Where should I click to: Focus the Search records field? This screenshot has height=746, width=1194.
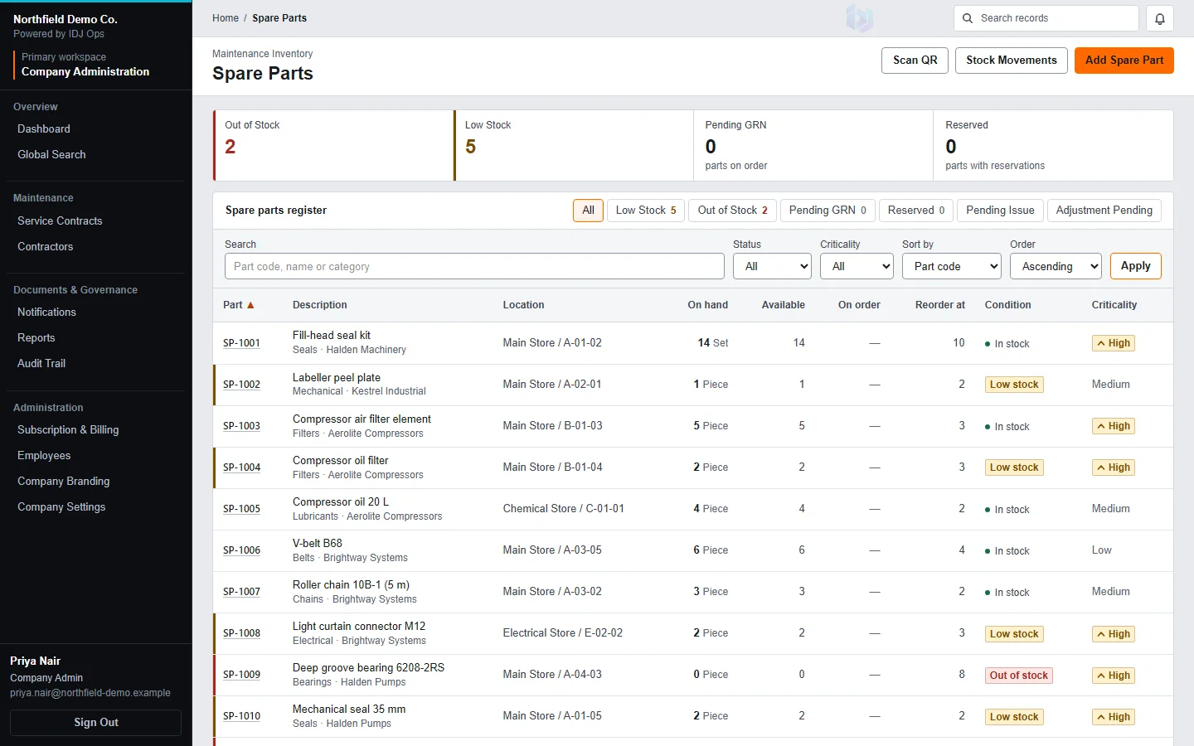(1046, 18)
